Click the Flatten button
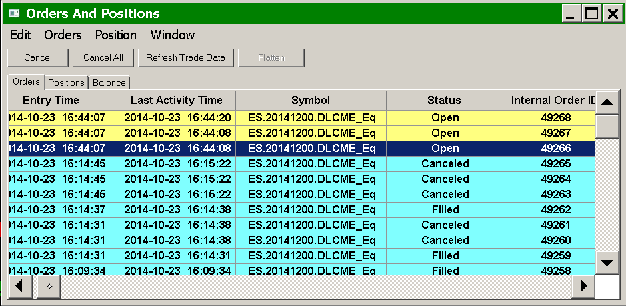Screen dimensions: 626x306 pyautogui.click(x=271, y=58)
